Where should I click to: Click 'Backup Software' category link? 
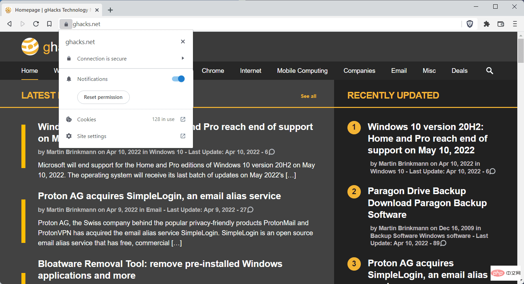point(394,236)
